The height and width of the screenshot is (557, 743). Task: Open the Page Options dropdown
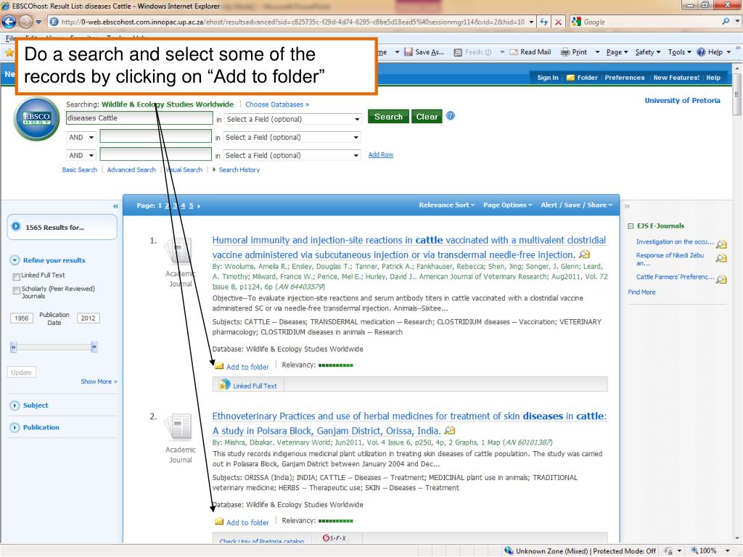(x=507, y=205)
